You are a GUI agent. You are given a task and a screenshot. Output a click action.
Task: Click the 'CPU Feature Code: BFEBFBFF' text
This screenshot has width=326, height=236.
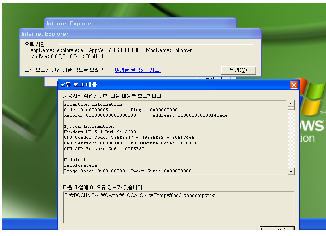164,143
